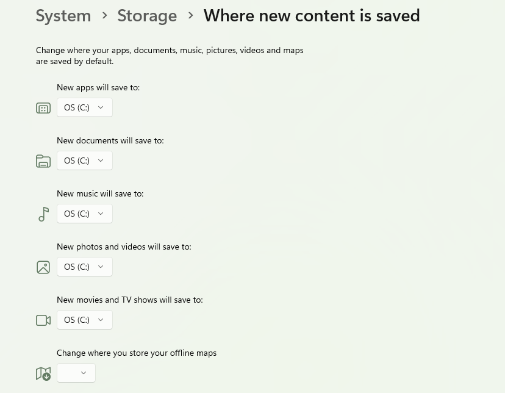Open the new music save location dropdown
This screenshot has height=393, width=505.
click(85, 214)
